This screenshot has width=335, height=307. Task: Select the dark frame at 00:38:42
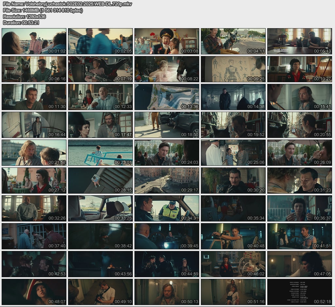pos(100,236)
